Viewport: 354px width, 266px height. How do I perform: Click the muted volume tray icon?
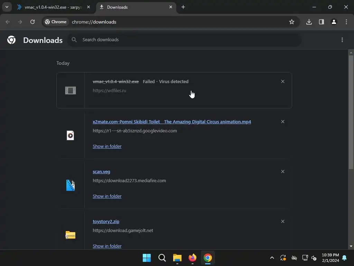coord(314,258)
